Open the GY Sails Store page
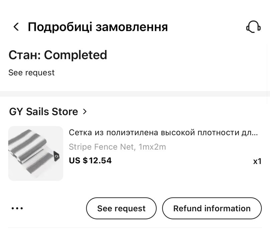 43,112
